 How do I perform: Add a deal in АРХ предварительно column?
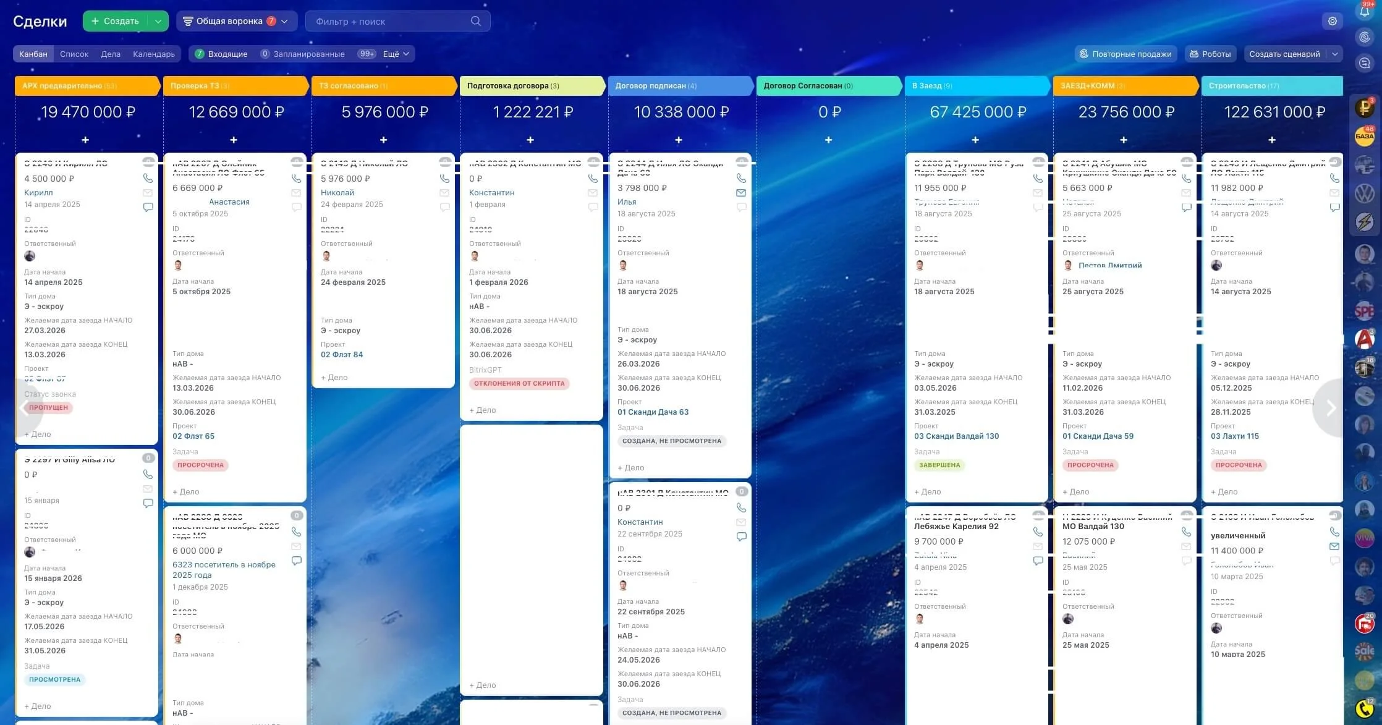point(85,140)
